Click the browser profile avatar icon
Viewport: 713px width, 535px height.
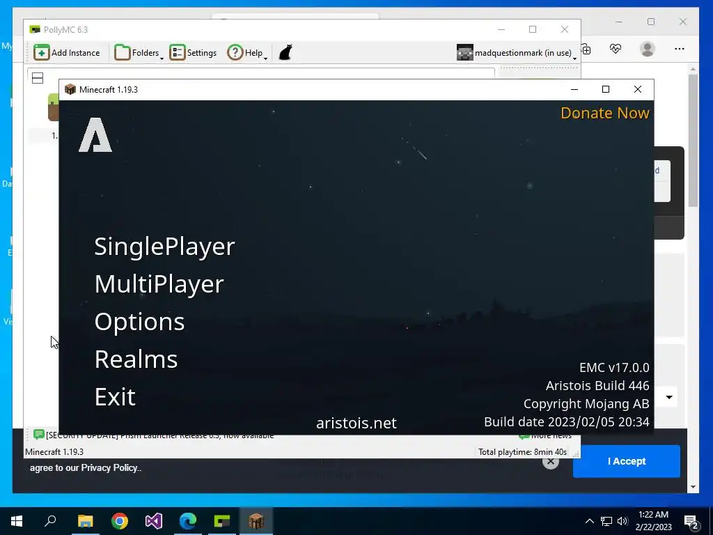point(647,49)
